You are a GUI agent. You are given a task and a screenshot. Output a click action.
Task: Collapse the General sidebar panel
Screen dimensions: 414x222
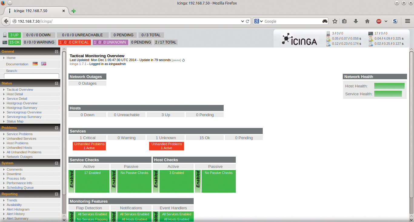[56, 51]
